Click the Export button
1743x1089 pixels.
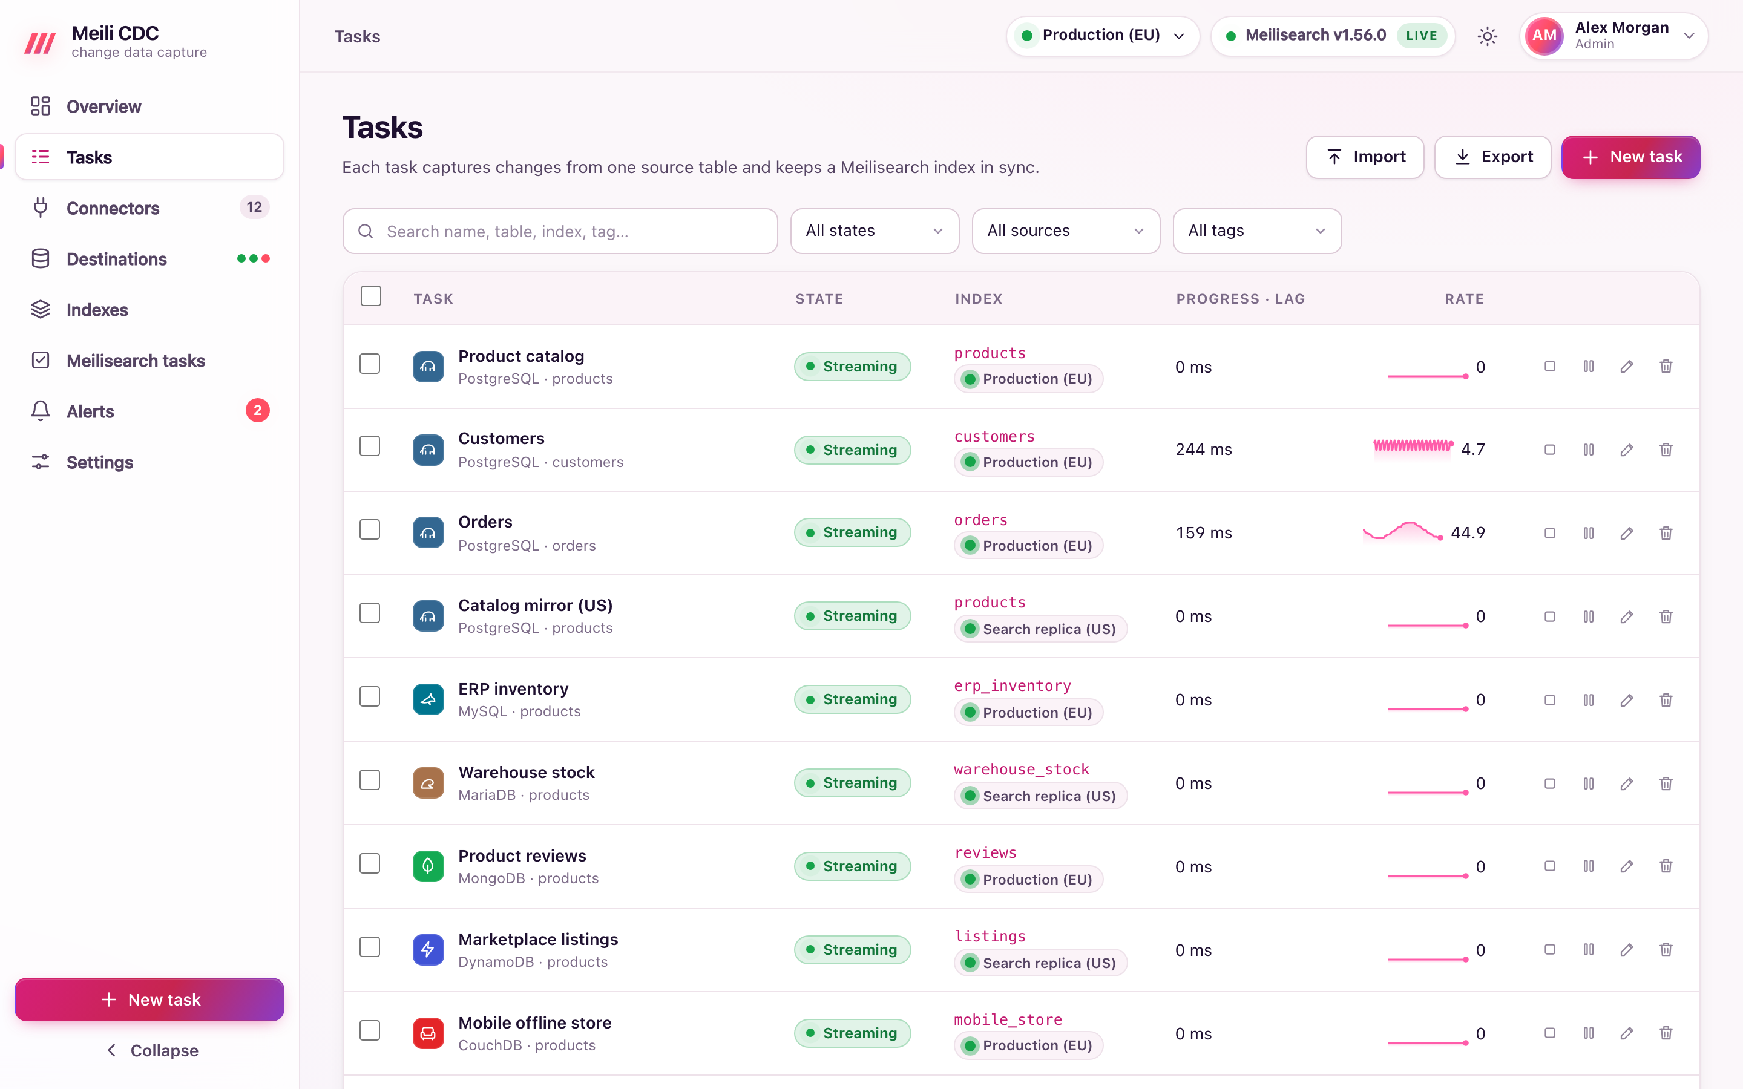(1492, 157)
